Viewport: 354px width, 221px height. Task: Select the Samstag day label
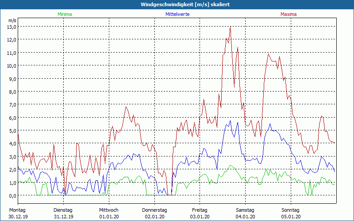coord(245,210)
